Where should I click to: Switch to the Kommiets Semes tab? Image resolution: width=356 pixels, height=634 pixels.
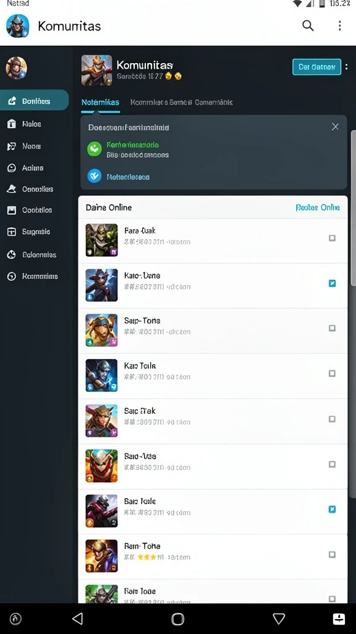(x=161, y=102)
